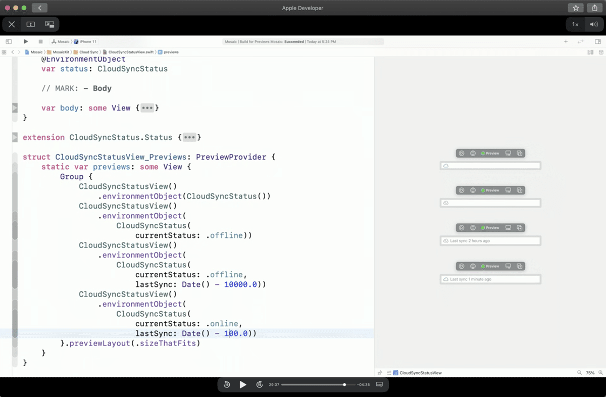Select previews symbol in jump bar

click(x=168, y=52)
